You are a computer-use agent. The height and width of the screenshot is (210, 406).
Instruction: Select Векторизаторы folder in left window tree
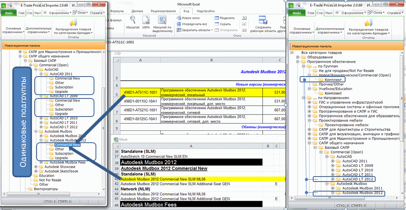[x=46, y=189]
